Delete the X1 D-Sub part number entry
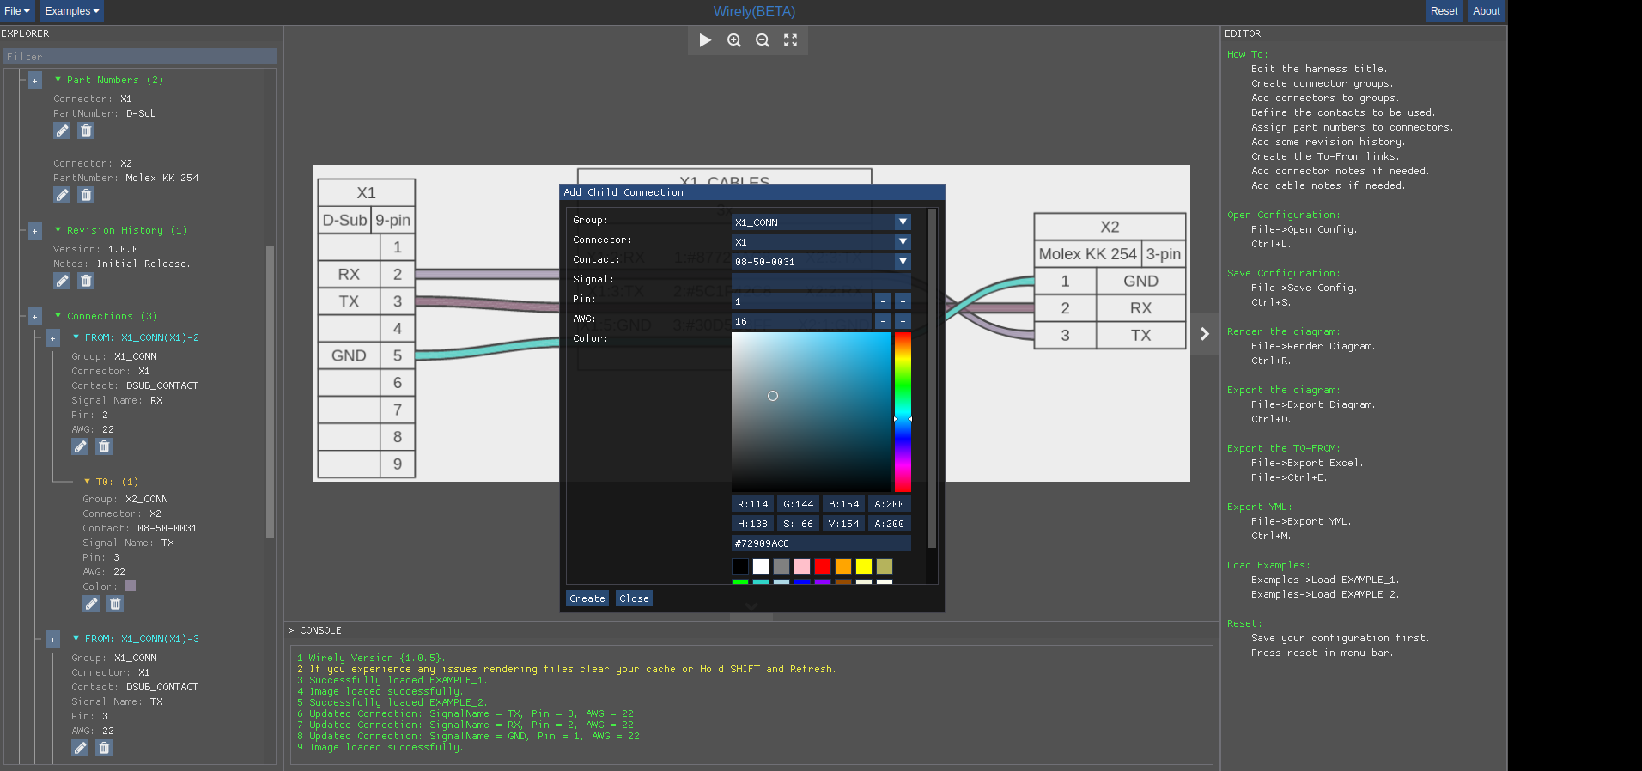The width and height of the screenshot is (1642, 771). click(86, 131)
